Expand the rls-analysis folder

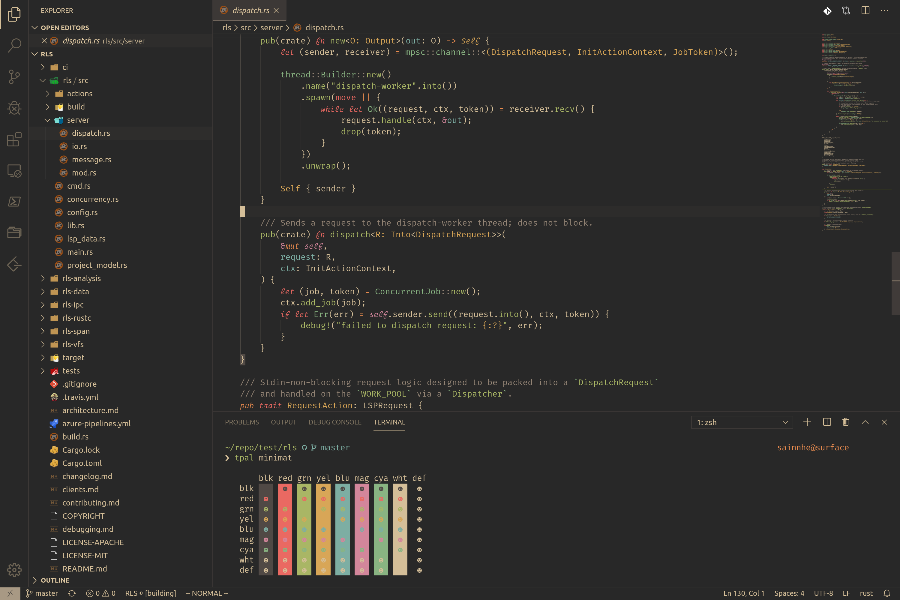pos(43,278)
